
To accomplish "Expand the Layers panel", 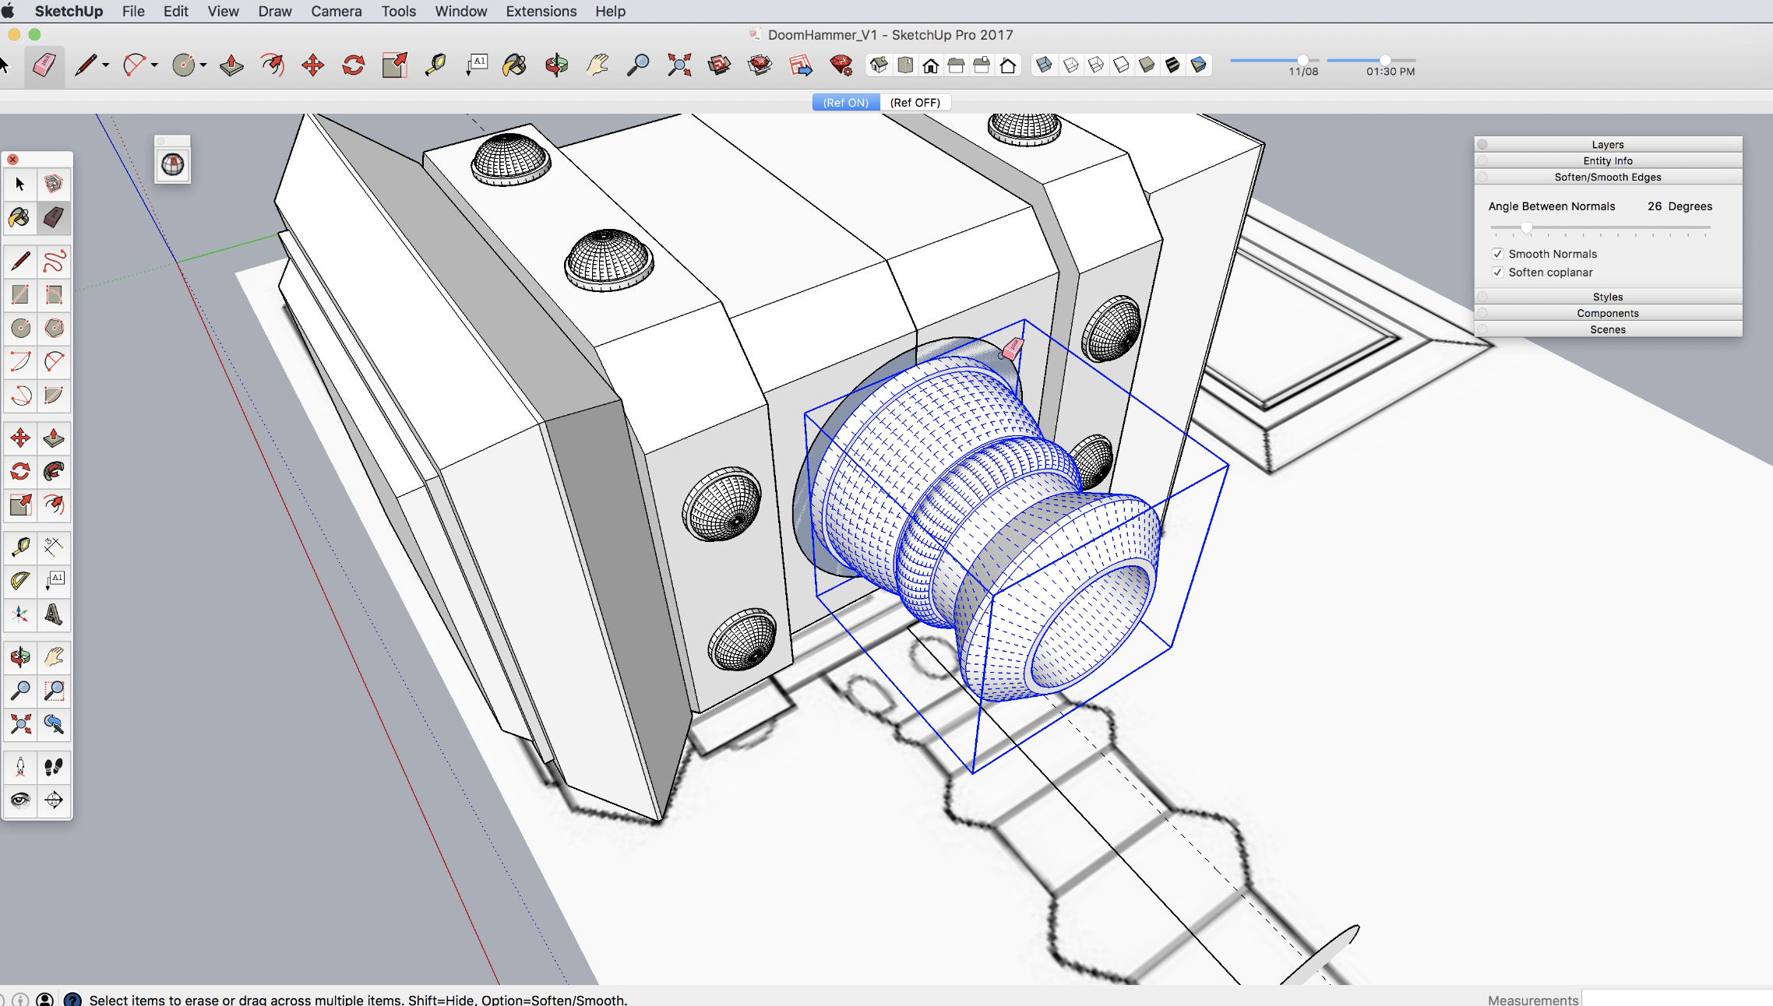I will tap(1608, 145).
